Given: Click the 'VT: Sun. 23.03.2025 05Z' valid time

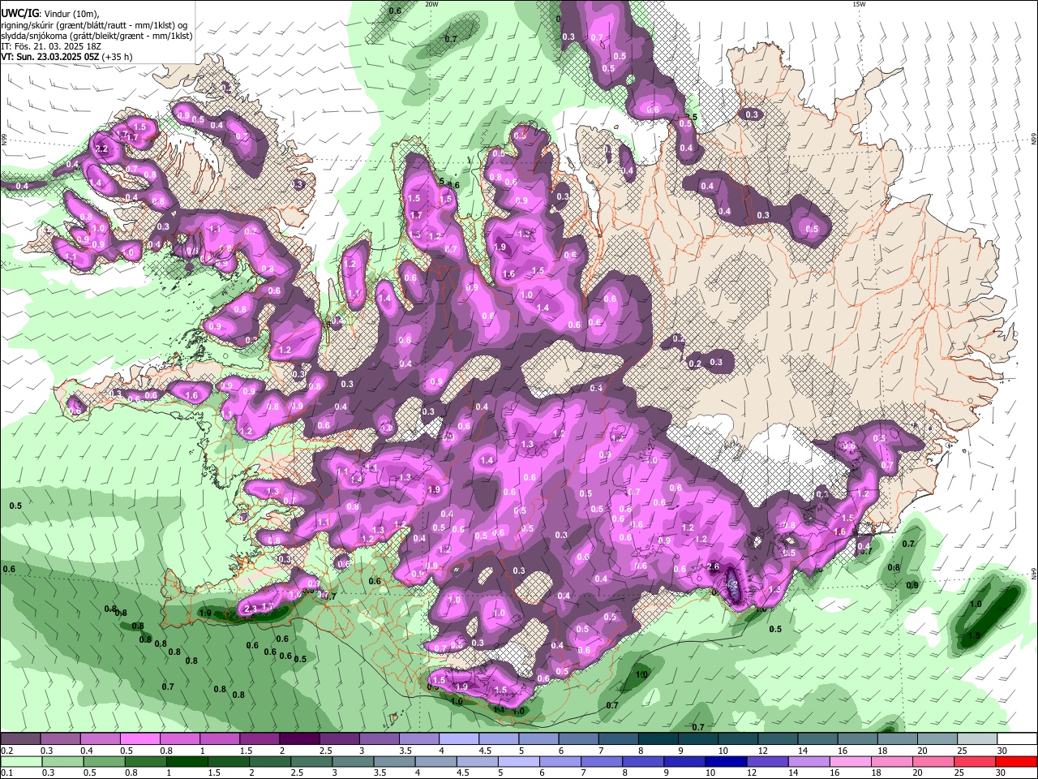Looking at the screenshot, I should coord(49,57).
